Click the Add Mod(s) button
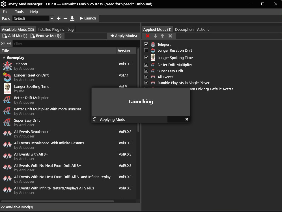 (15, 36)
